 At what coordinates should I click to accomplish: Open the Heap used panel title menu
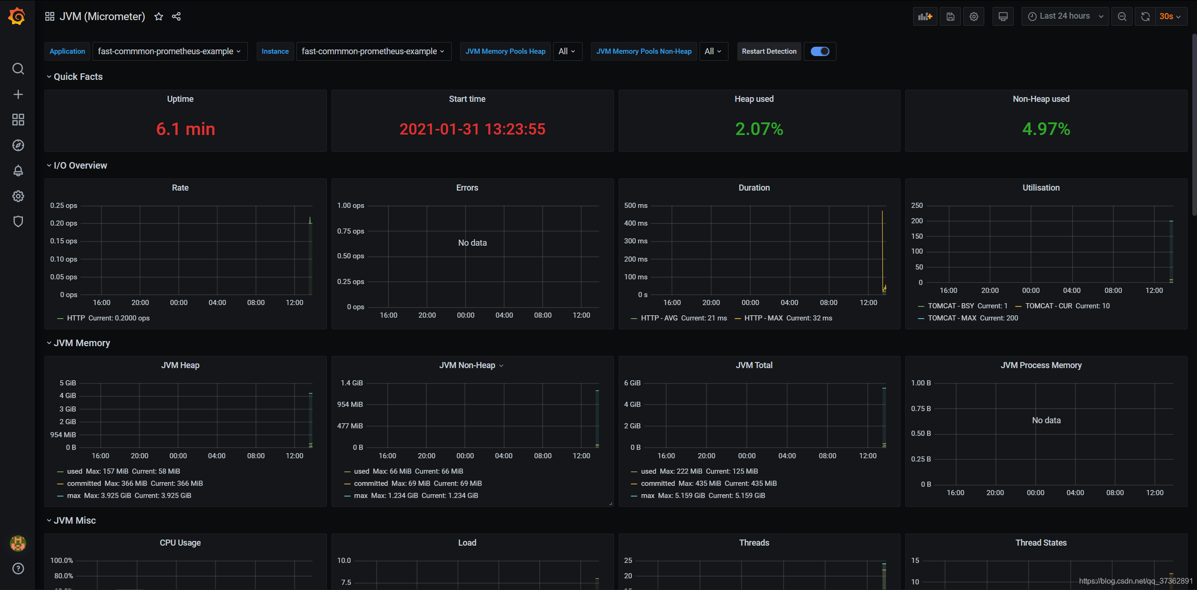754,99
